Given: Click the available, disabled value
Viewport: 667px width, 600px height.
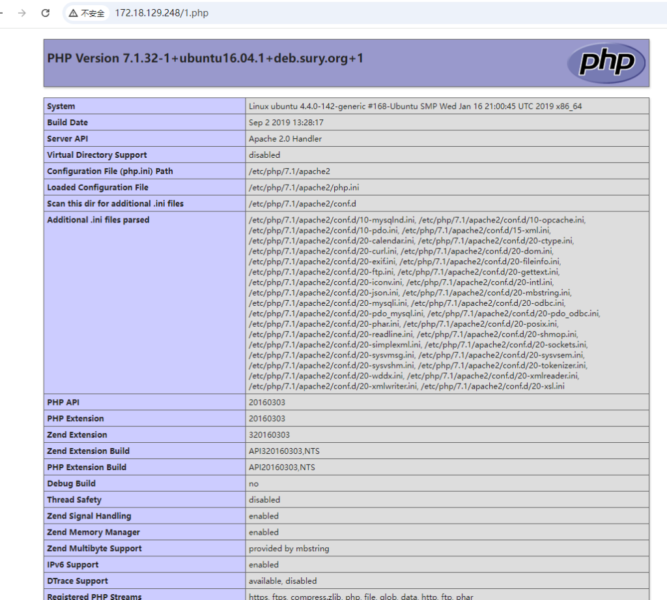Looking at the screenshot, I should pyautogui.click(x=283, y=580).
